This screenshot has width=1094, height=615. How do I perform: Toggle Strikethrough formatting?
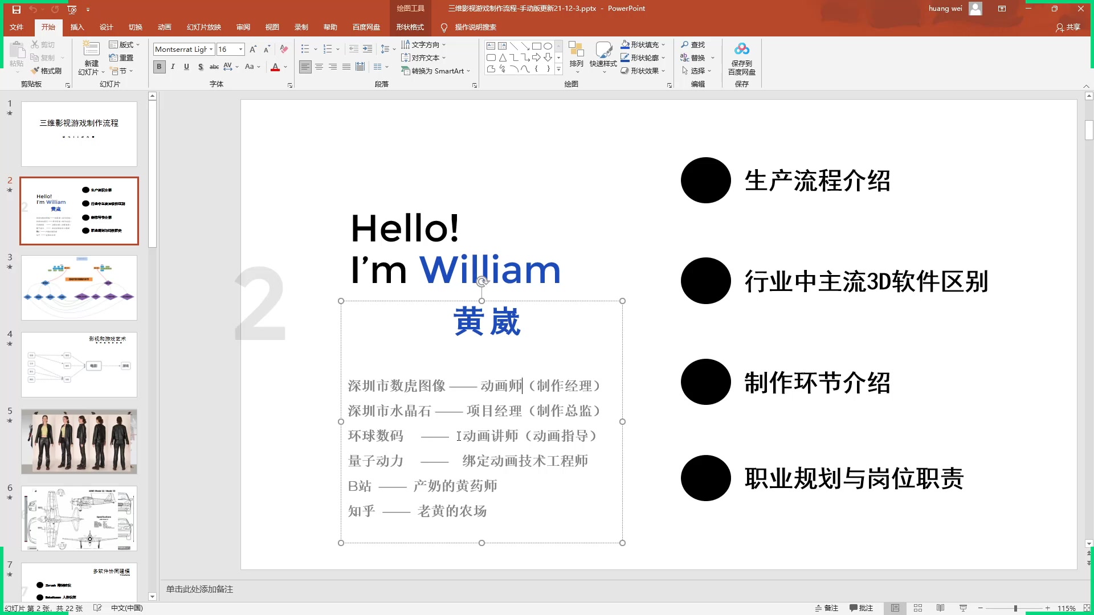[214, 67]
